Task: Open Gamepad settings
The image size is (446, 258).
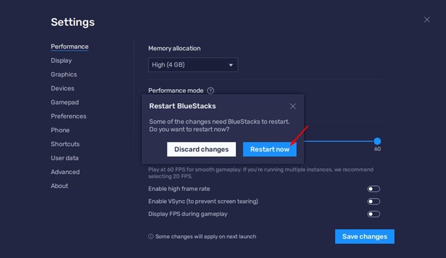Action: pyautogui.click(x=64, y=103)
